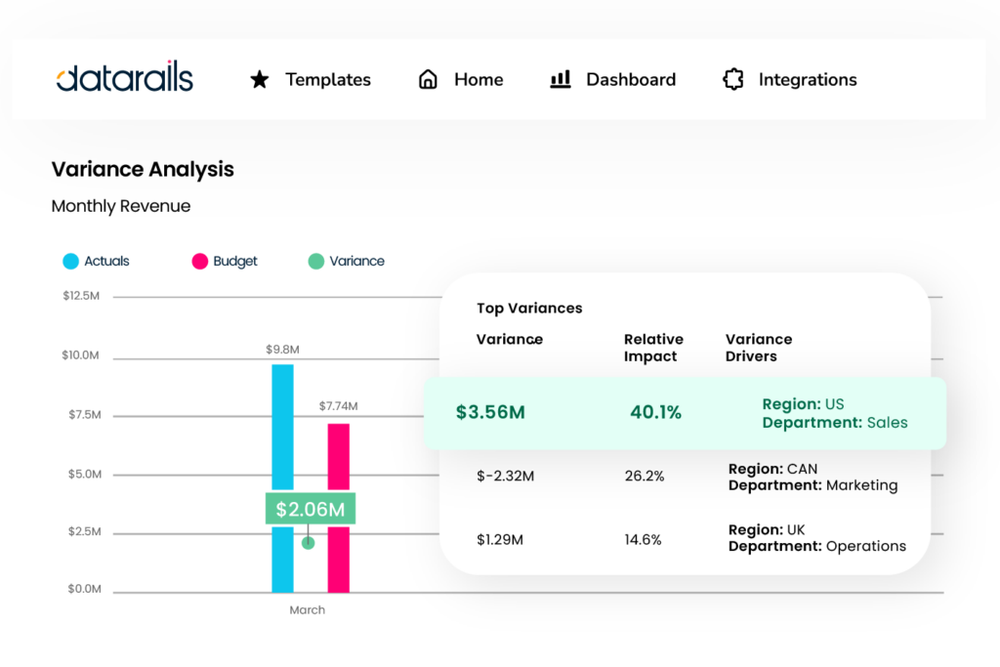Toggle the Budget series legend dot
The height and width of the screenshot is (667, 1000).
(x=198, y=261)
